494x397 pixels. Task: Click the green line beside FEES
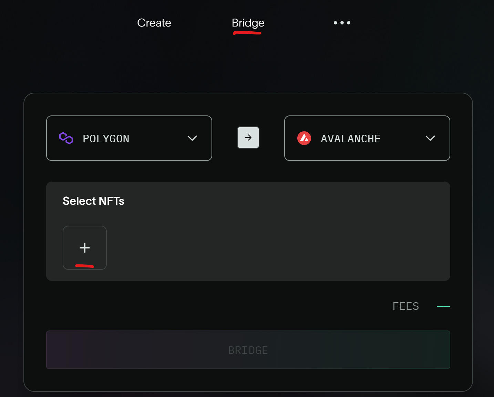444,306
